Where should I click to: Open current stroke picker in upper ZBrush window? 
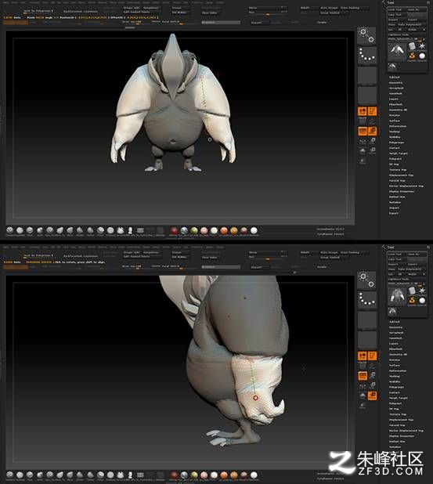[x=366, y=35]
